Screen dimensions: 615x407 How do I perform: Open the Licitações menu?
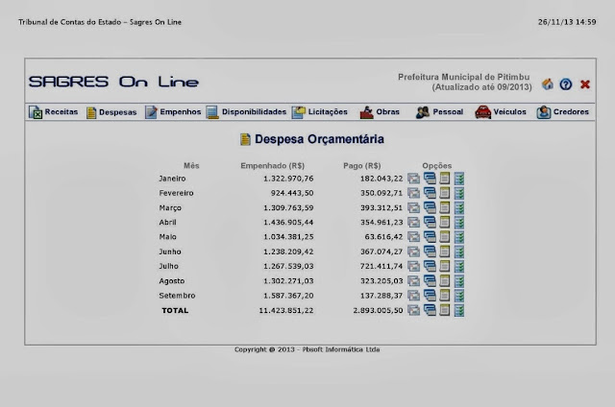(x=320, y=112)
